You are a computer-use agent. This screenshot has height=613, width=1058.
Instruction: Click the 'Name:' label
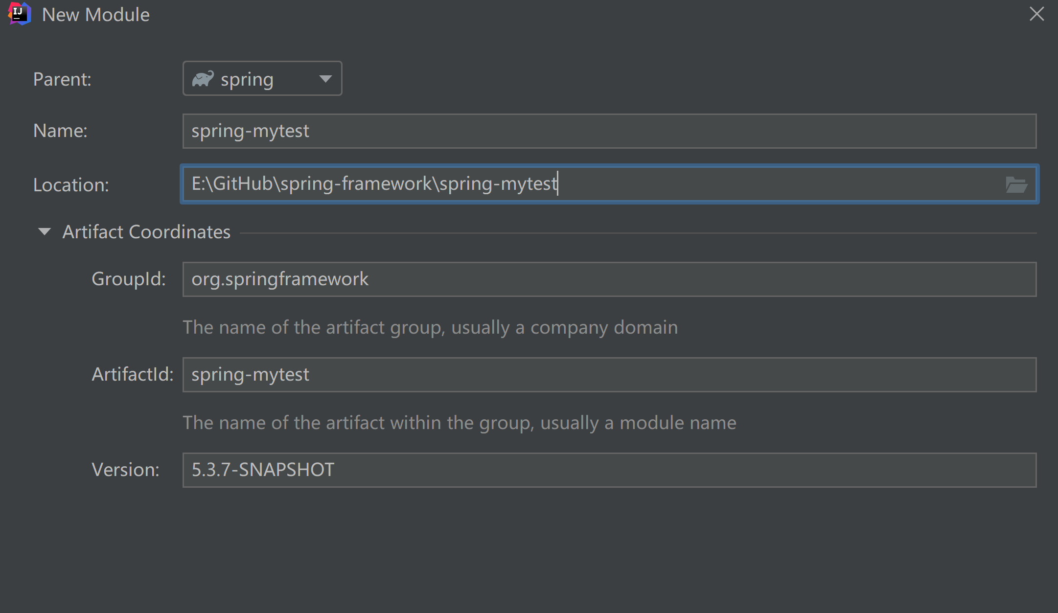tap(60, 131)
